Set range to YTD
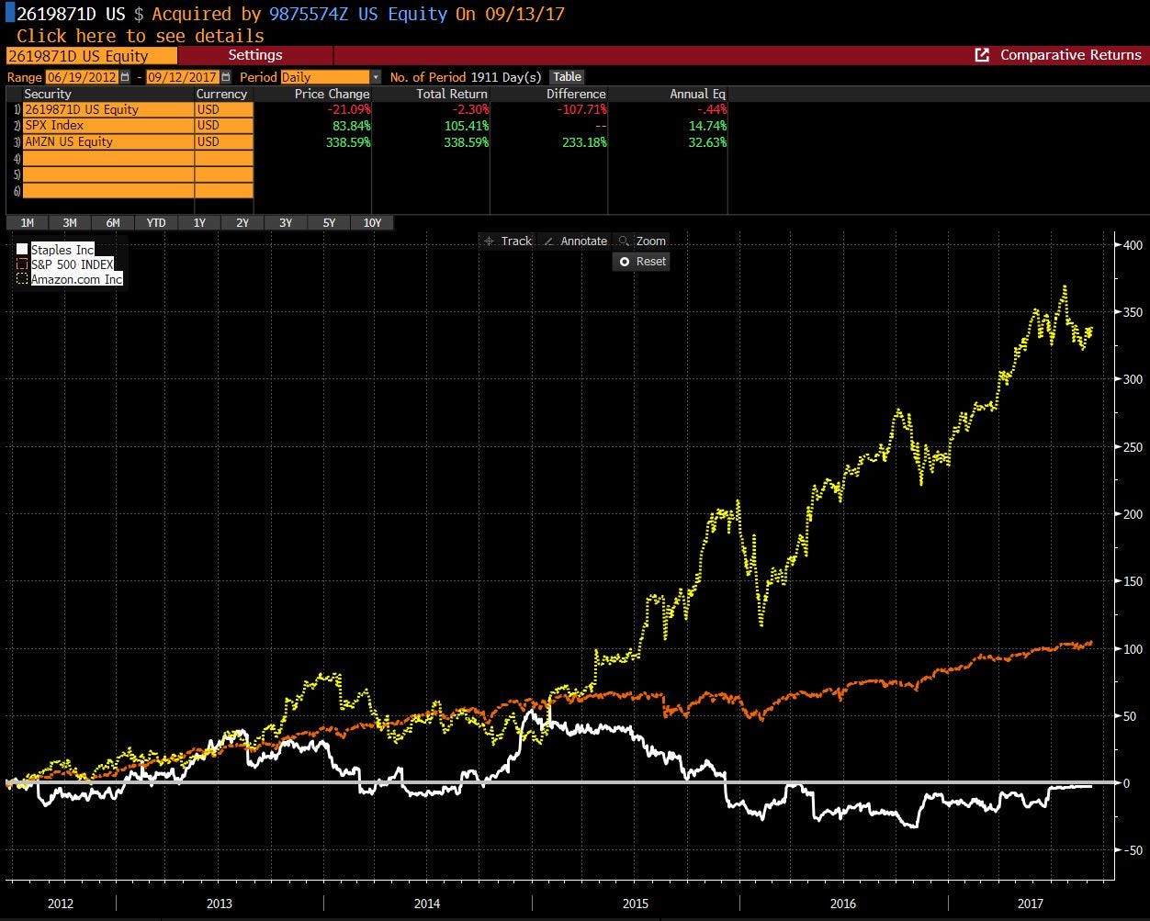Viewport: 1150px width, 921px height. coord(156,222)
